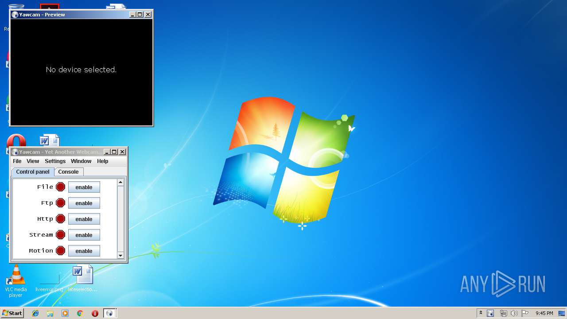
Task: Launch Opera browser from taskbar
Action: tap(95, 313)
